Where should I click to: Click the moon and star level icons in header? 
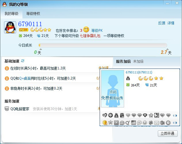(41, 30)
